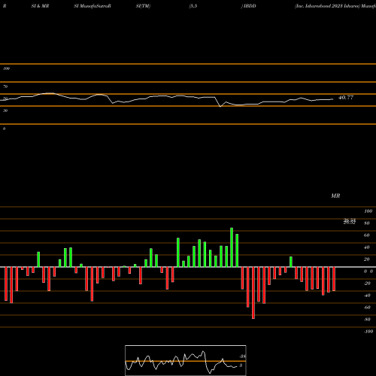
Task: Click the last red bar of the histogram
Action: (334, 279)
